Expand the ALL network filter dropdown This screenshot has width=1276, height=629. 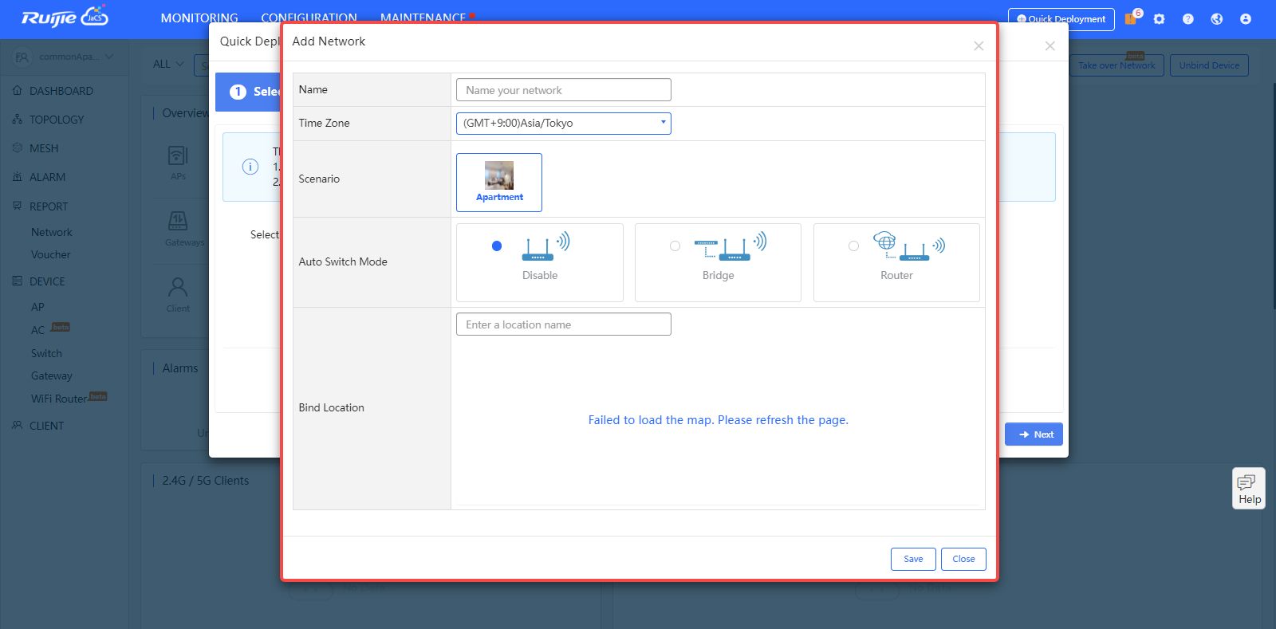[x=168, y=65]
